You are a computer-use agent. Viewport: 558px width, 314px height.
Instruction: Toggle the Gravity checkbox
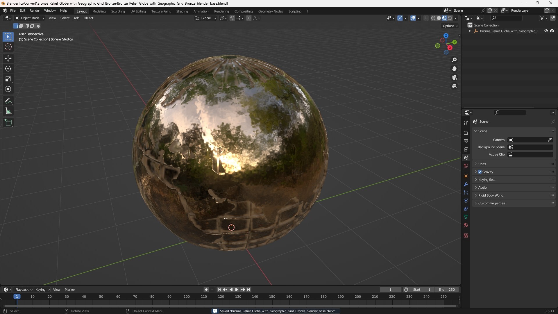(x=480, y=172)
